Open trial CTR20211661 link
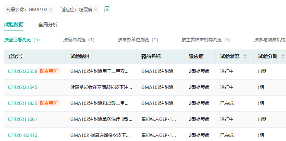The height and width of the screenshot is (141, 286). pos(22,119)
